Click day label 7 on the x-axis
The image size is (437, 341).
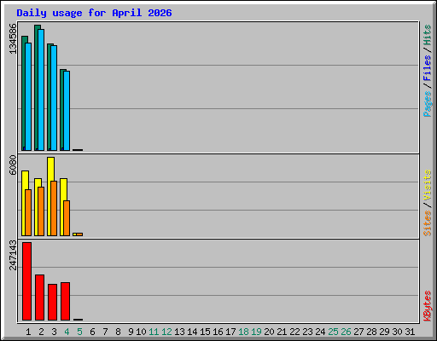pyautogui.click(x=105, y=332)
